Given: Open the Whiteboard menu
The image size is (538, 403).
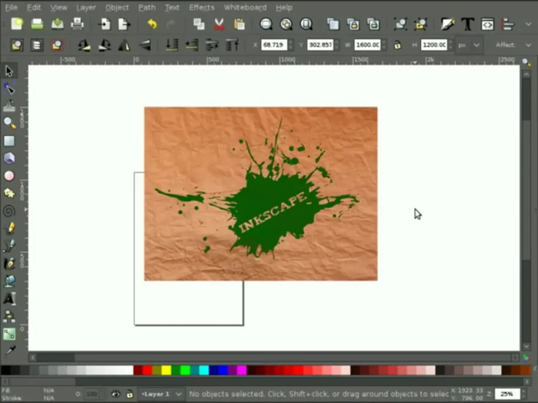Looking at the screenshot, I should [245, 7].
